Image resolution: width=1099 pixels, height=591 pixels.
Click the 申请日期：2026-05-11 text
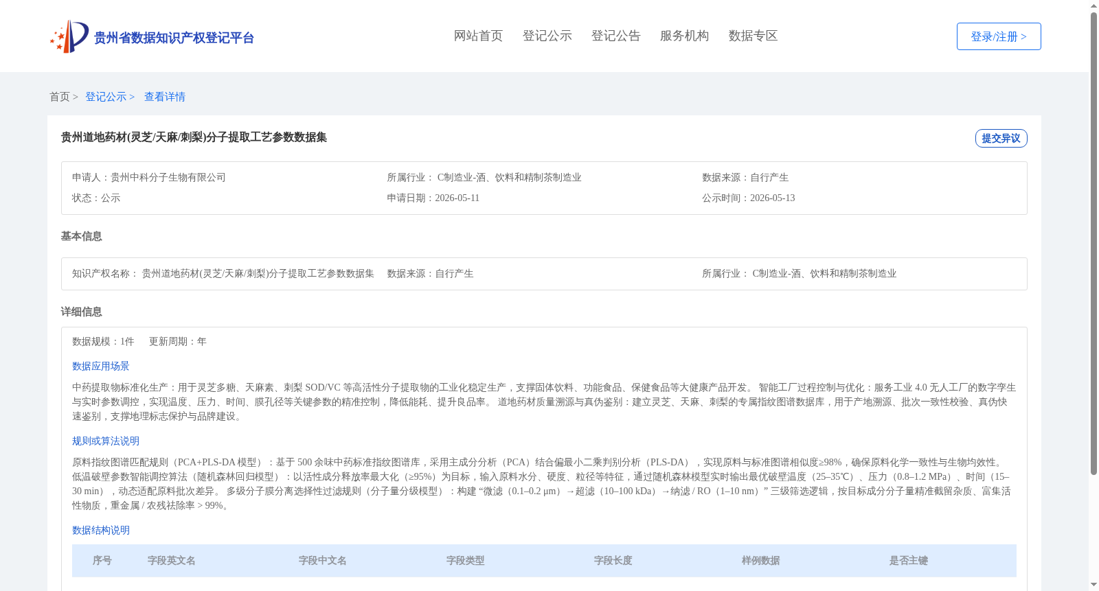(433, 198)
